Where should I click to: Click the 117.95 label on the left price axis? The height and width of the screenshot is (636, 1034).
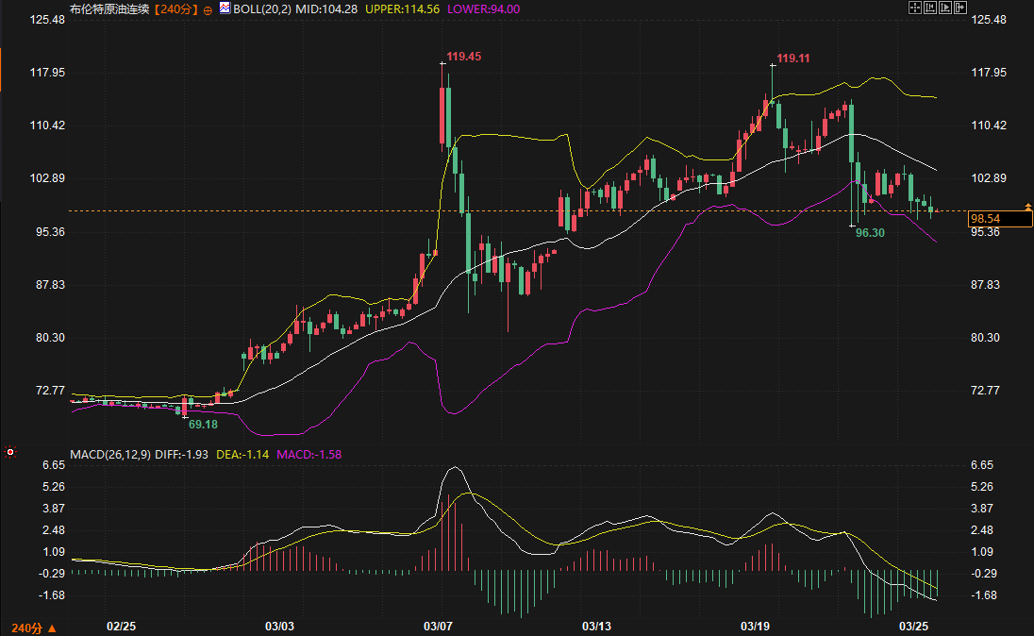[47, 73]
